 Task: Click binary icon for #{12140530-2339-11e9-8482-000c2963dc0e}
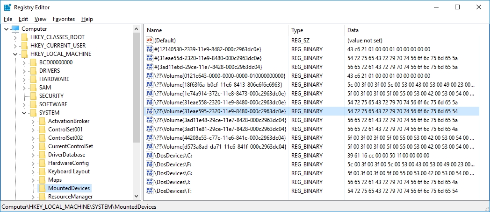pos(150,49)
